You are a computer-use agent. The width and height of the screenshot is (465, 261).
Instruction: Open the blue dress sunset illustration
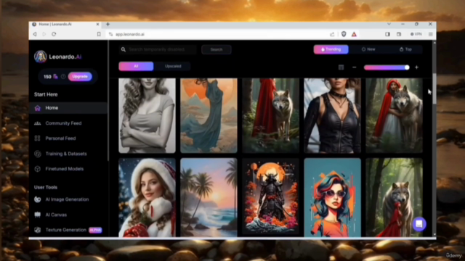[x=209, y=116]
